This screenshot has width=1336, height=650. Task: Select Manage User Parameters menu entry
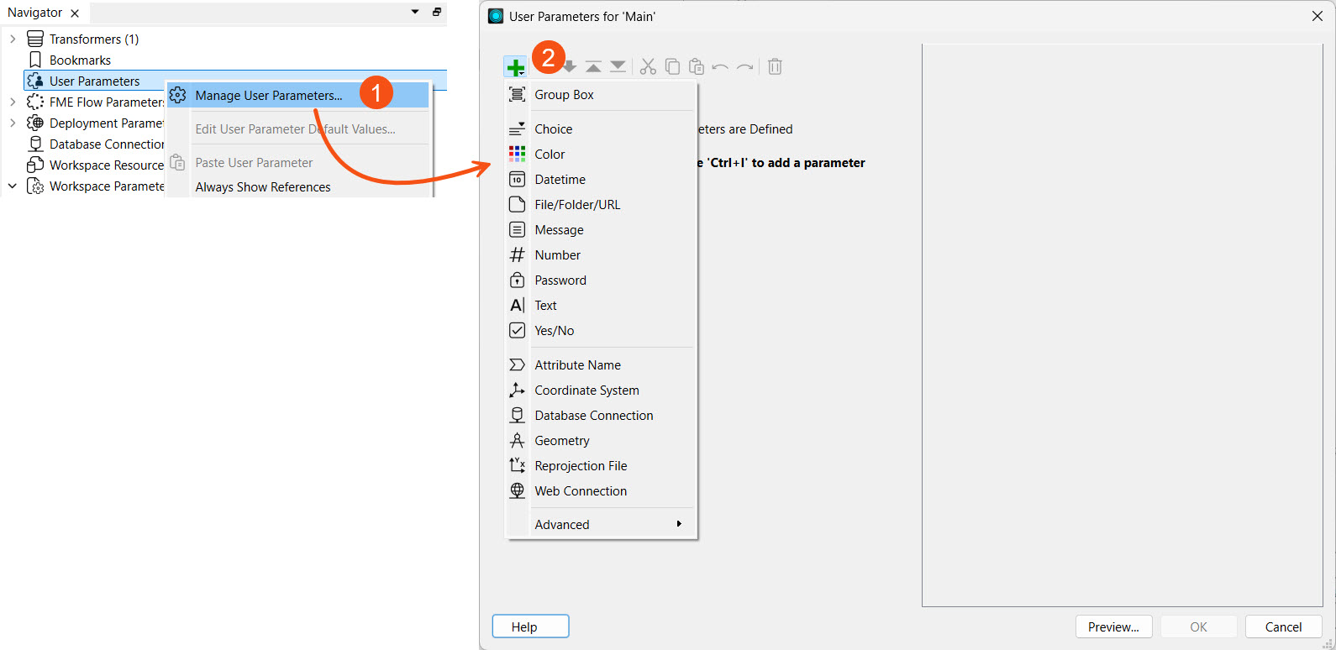[x=268, y=96]
